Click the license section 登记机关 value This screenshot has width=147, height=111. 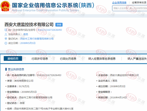click(x=36, y=97)
